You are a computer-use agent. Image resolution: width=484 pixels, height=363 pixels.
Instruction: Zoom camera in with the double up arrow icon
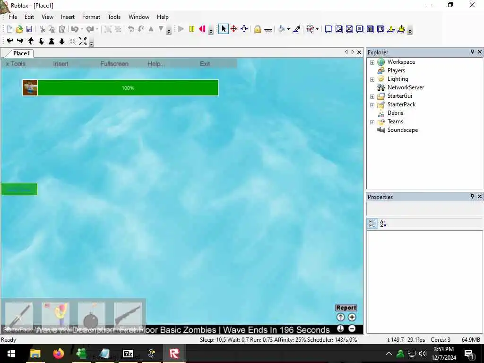tap(52, 41)
